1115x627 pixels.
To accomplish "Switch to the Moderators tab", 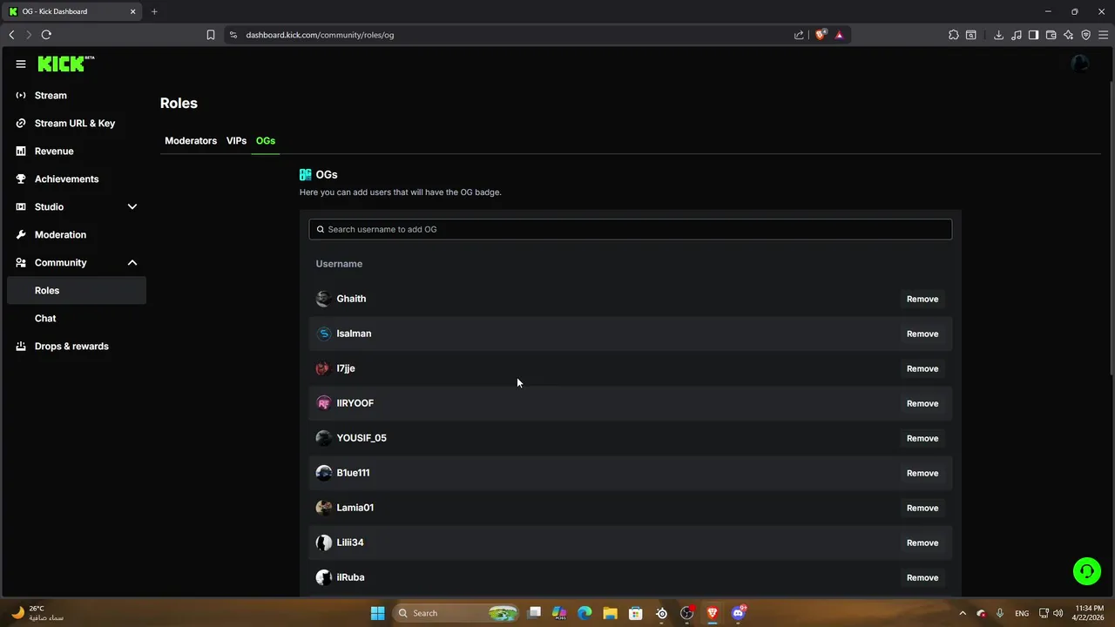I will coord(191,140).
